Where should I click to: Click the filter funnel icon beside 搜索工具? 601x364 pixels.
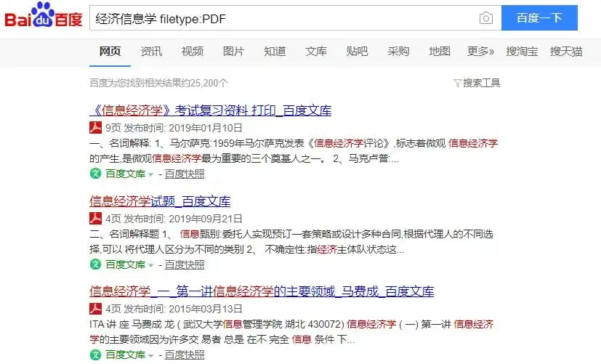click(457, 84)
